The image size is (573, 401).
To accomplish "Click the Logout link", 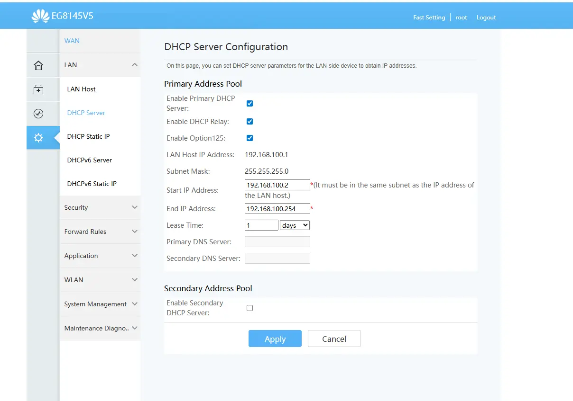I will click(x=486, y=18).
